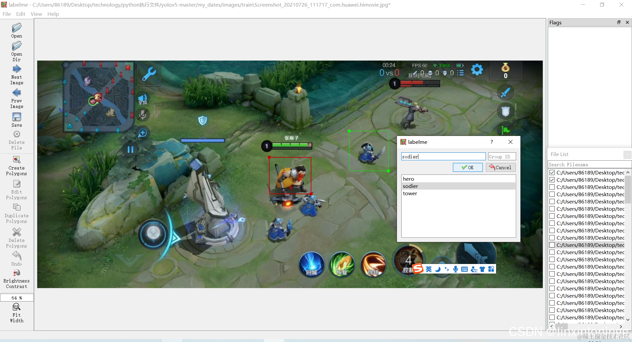This screenshot has width=632, height=342.
Task: Click the label name text field
Action: point(443,156)
